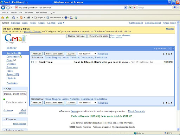Click the web clip previous arrow
This screenshot has height=135, width=180.
[x=169, y=49]
